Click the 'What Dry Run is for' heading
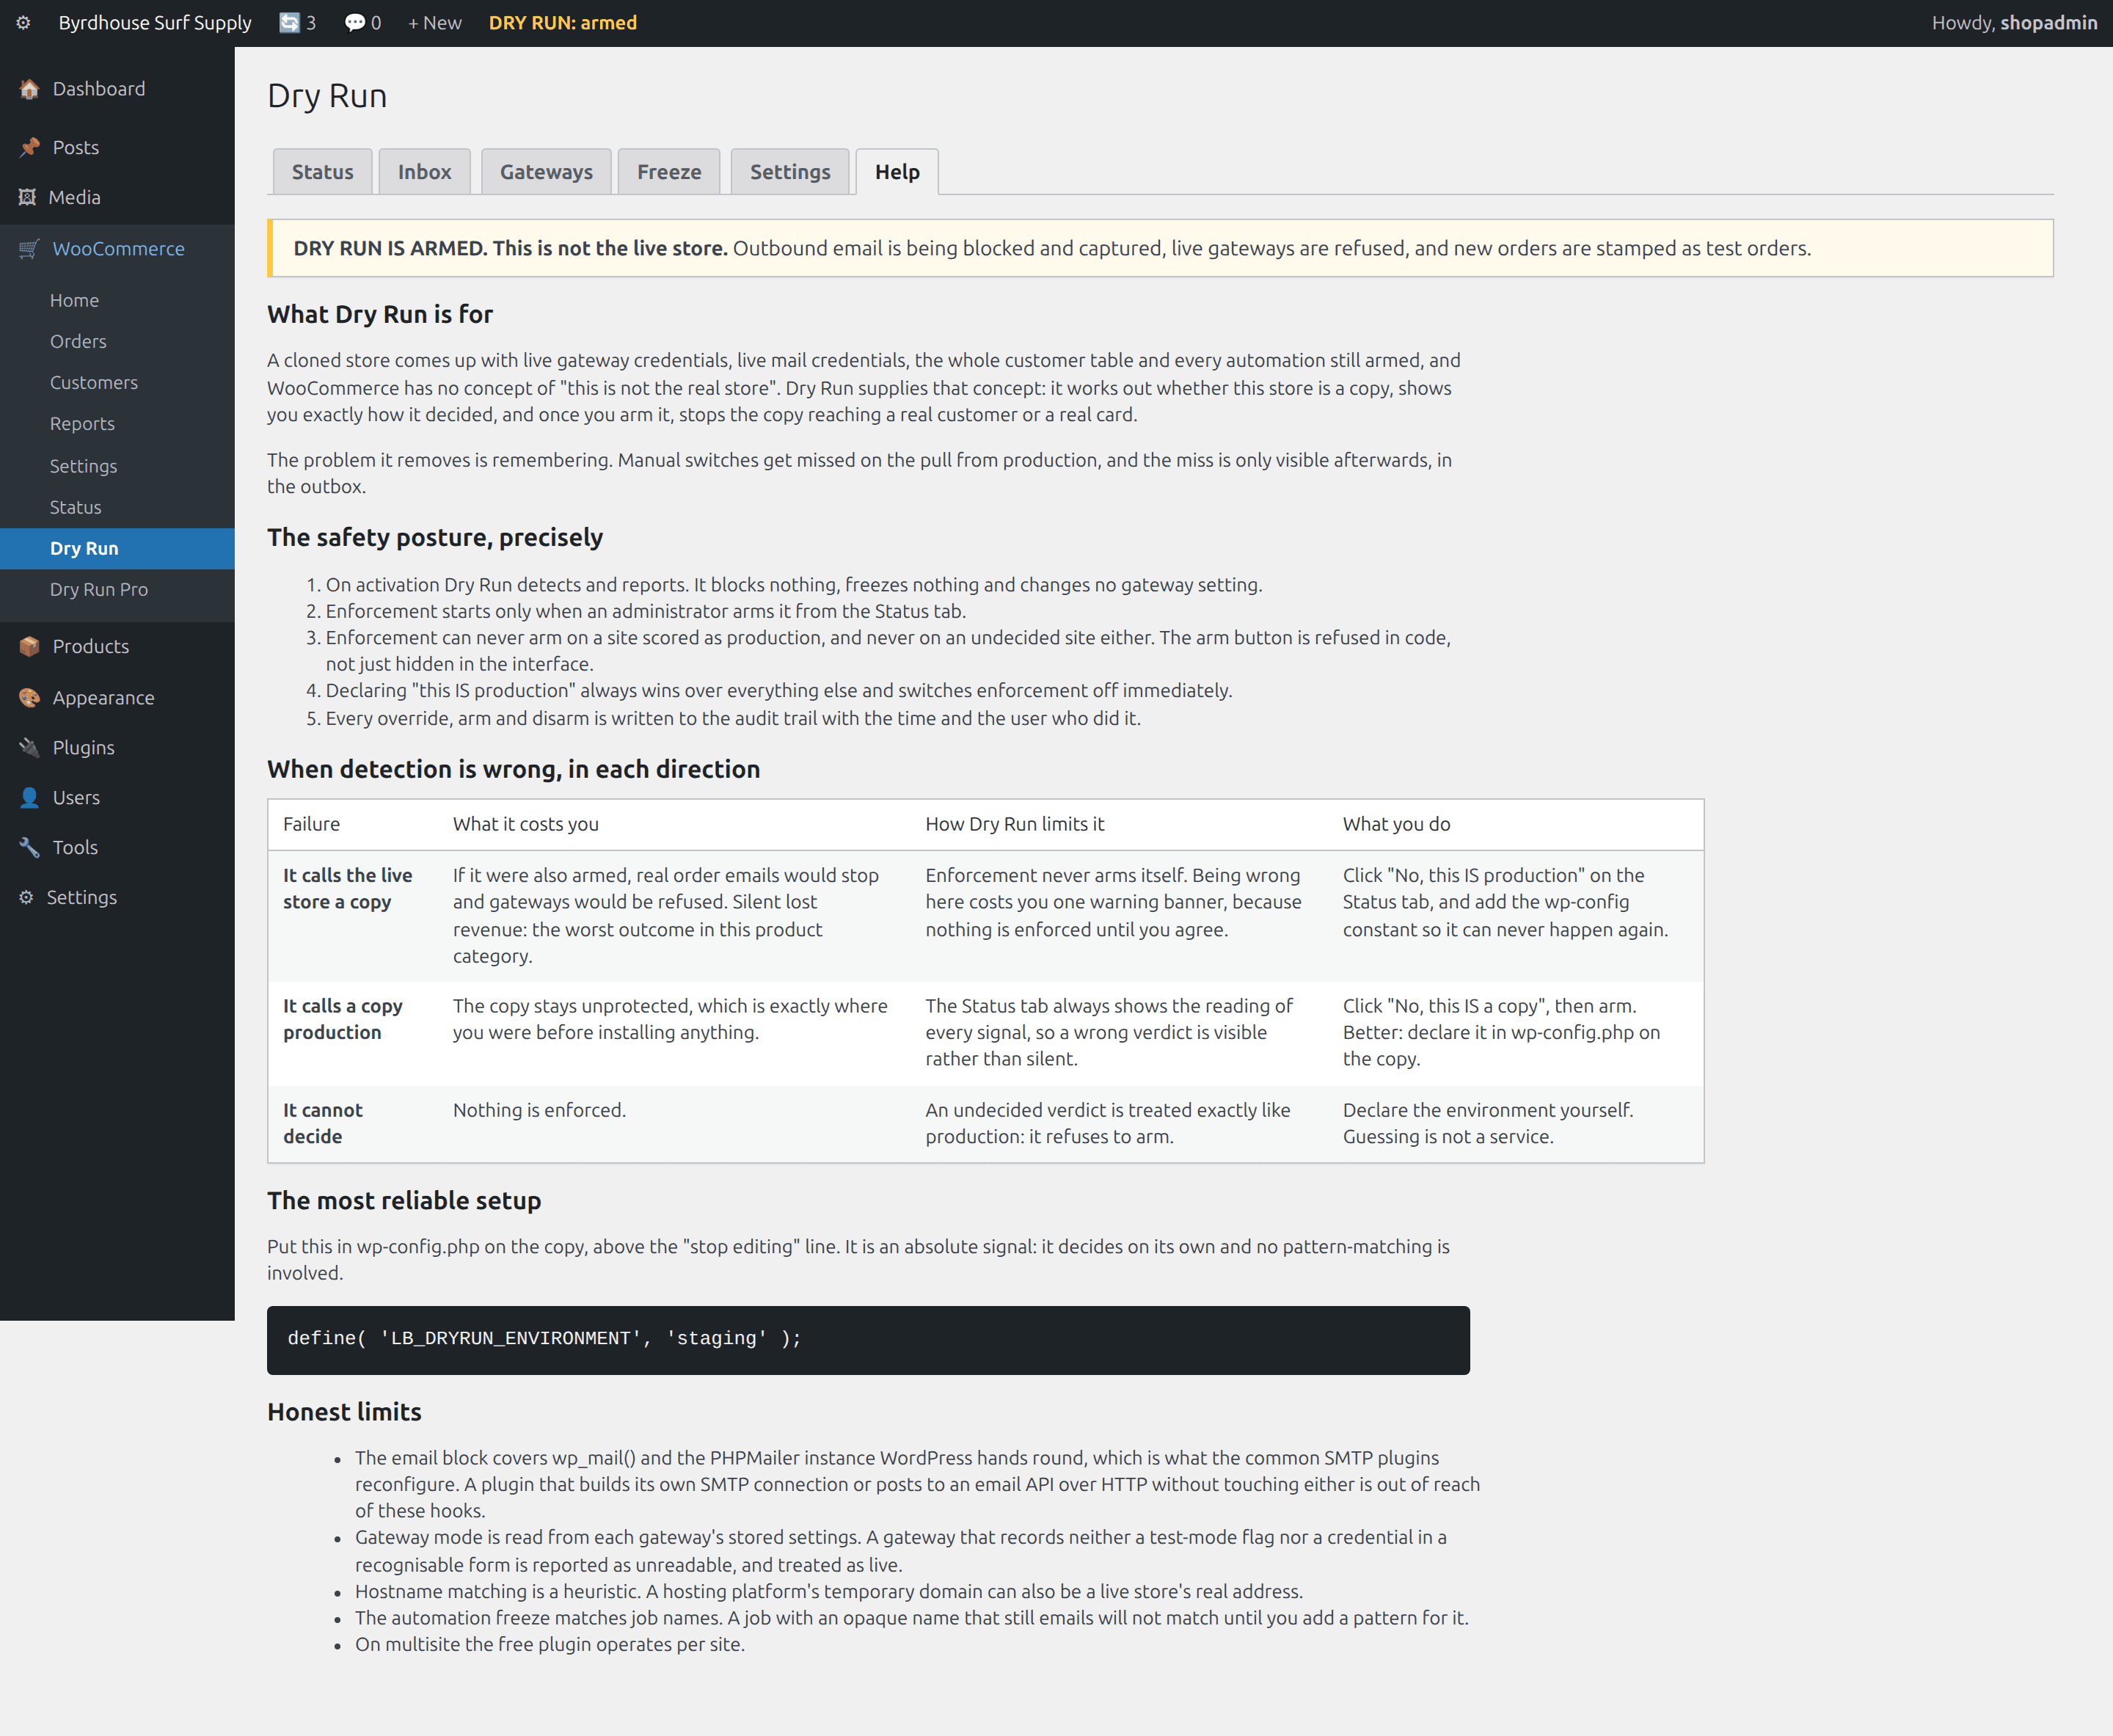The width and height of the screenshot is (2113, 1736). (x=380, y=315)
